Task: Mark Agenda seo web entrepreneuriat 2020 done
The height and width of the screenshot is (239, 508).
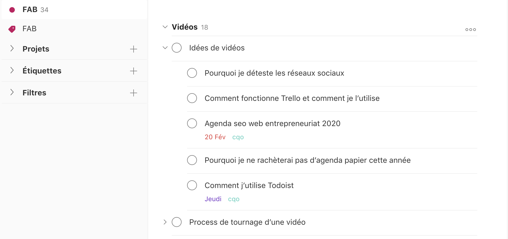Action: pos(192,123)
